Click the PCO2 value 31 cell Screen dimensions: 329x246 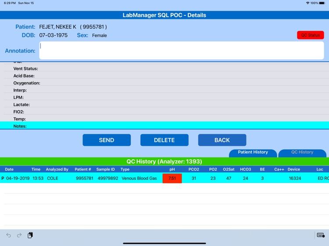pyautogui.click(x=193, y=178)
